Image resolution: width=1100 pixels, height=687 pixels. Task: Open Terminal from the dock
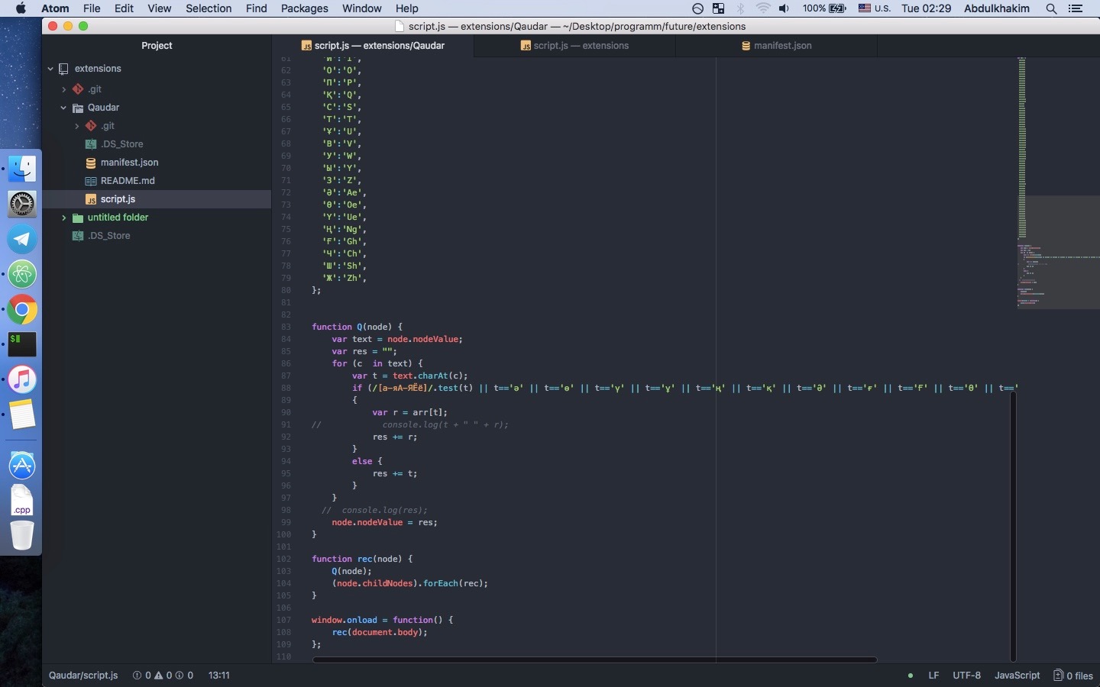[x=22, y=344]
